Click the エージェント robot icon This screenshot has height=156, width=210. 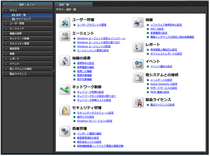(x=65, y=36)
